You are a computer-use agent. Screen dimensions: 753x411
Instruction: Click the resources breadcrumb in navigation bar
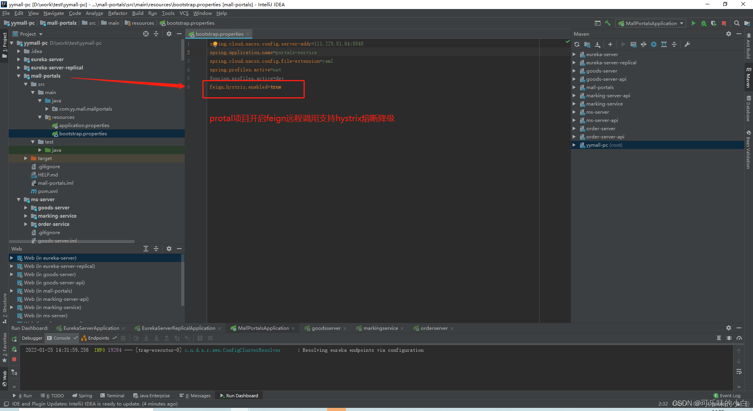click(139, 23)
